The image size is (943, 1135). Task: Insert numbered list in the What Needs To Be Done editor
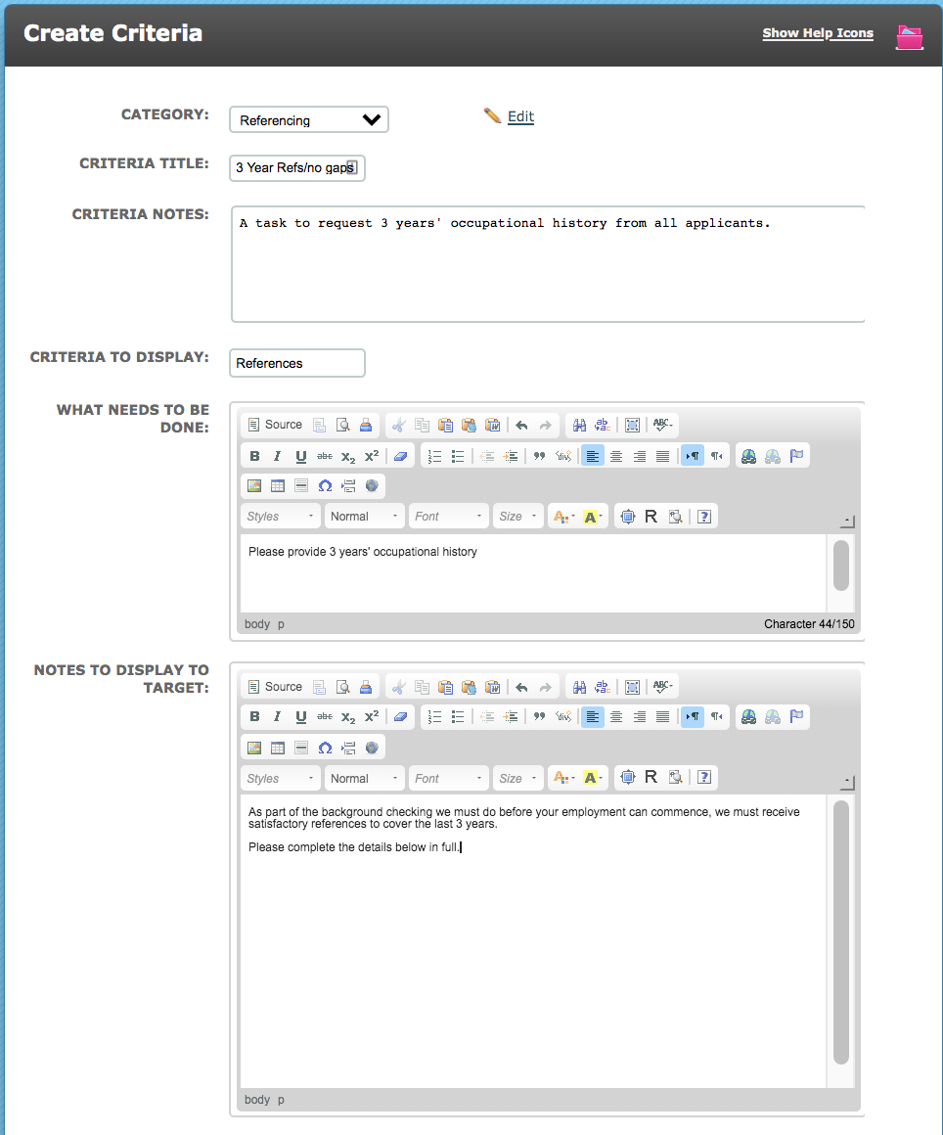coord(434,456)
